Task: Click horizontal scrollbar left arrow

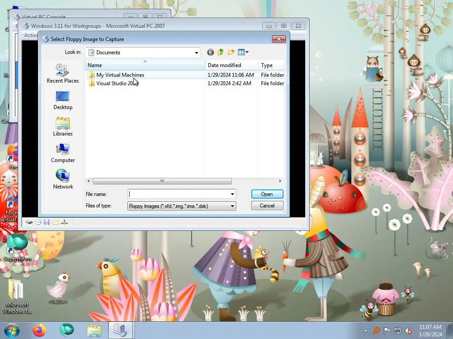Action: point(88,181)
